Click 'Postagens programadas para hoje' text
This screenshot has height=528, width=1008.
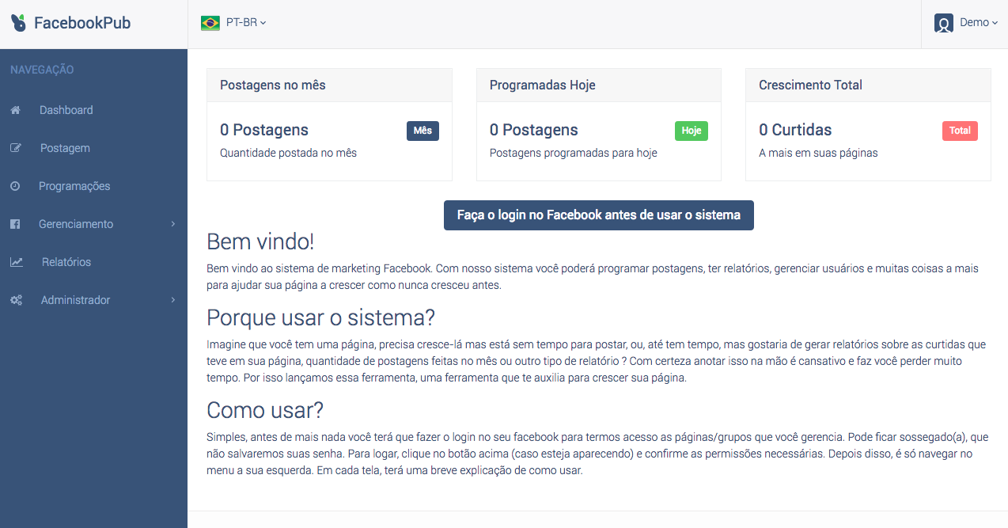[574, 153]
